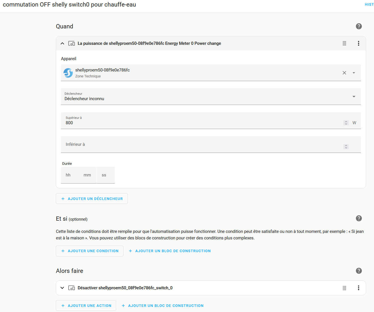Click Ajouter une action button

click(86, 306)
